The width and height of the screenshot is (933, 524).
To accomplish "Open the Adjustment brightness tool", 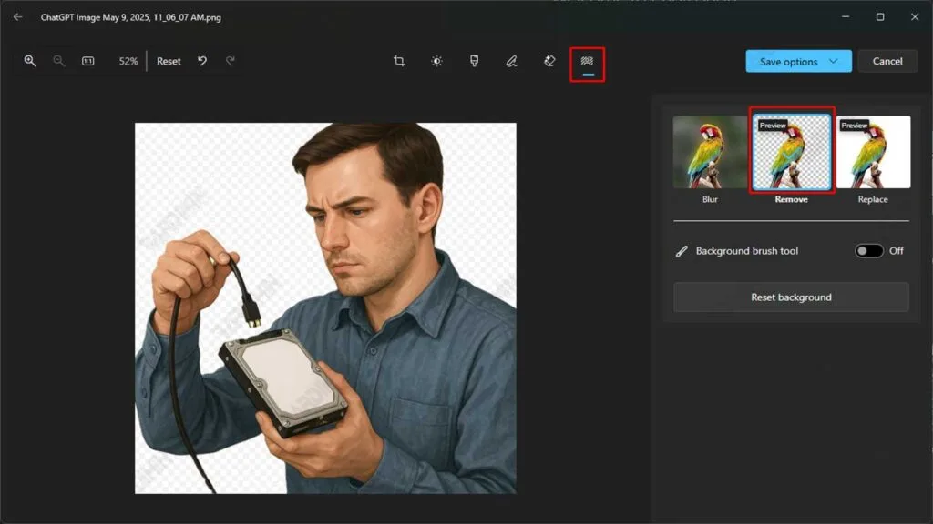I will coord(436,61).
